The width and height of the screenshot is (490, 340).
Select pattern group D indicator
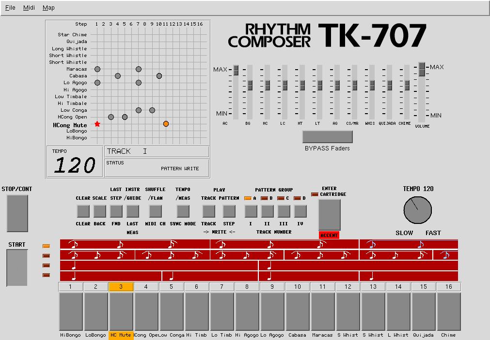297,198
